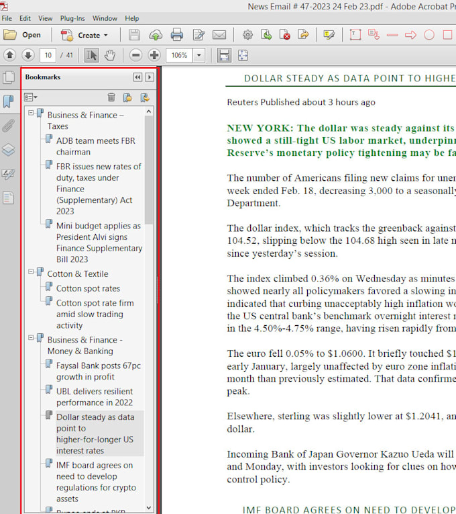Click the Open folder icon
The width and height of the screenshot is (456, 514).
tap(10, 35)
